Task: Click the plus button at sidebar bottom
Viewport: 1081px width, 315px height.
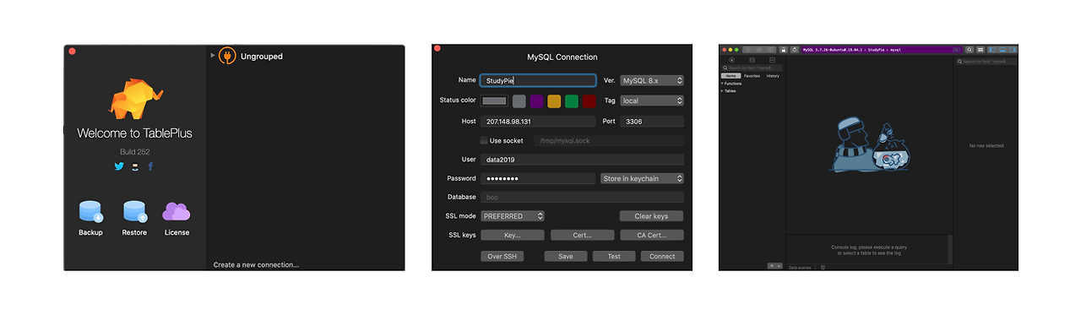Action: (x=771, y=266)
